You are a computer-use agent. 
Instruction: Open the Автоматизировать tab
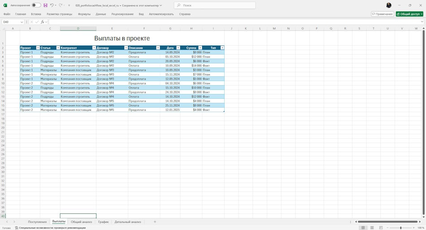pos(161,14)
